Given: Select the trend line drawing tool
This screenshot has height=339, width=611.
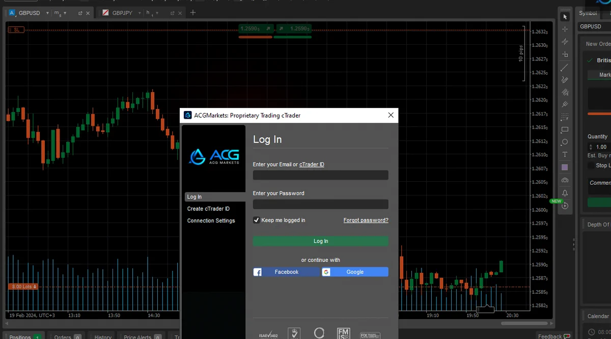Looking at the screenshot, I should tap(565, 67).
